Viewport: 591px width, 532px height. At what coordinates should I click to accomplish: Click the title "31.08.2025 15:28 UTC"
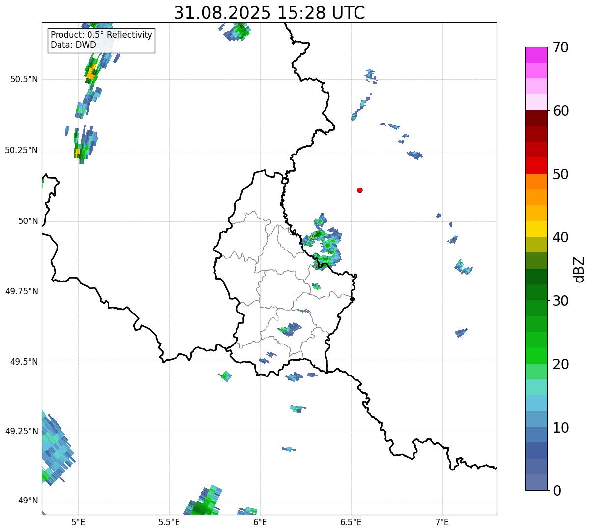click(269, 13)
